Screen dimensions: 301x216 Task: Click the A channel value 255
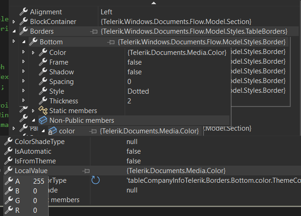pyautogui.click(x=39, y=181)
